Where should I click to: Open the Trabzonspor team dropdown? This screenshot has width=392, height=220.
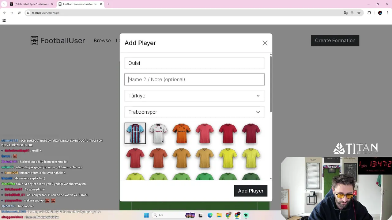coord(194,112)
